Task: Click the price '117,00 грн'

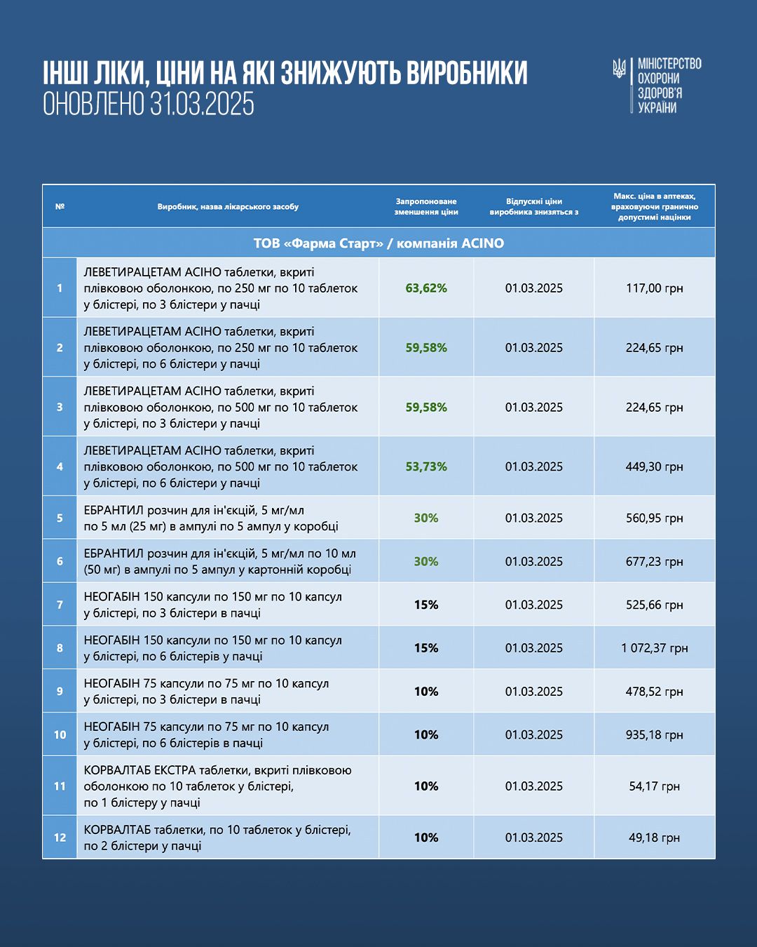Action: (x=655, y=288)
